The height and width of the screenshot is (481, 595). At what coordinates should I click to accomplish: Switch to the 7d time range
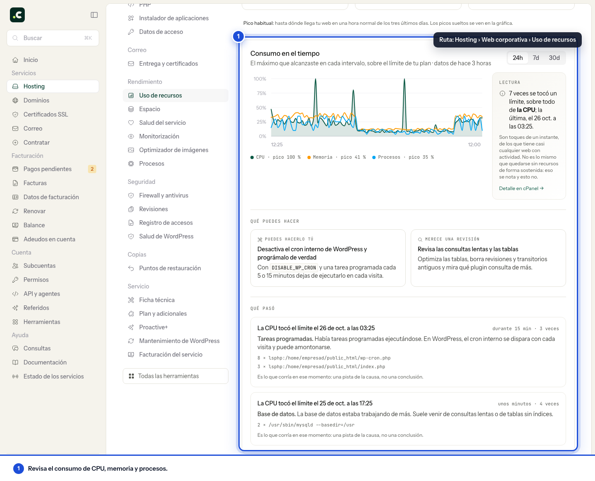coord(536,58)
